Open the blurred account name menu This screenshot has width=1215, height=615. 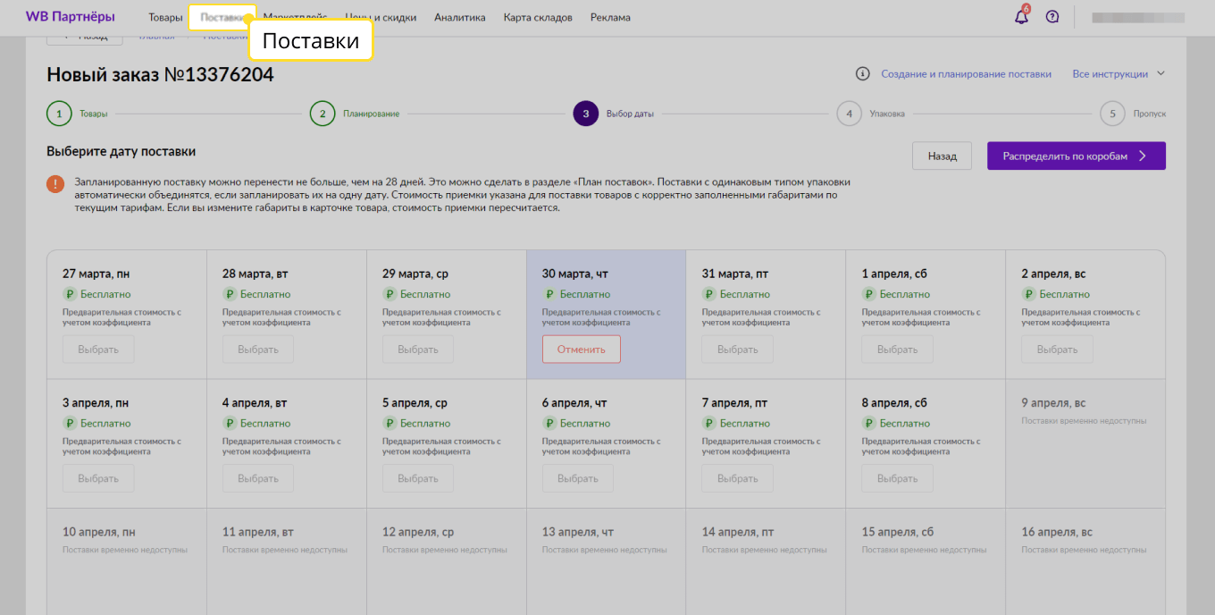pyautogui.click(x=1137, y=17)
